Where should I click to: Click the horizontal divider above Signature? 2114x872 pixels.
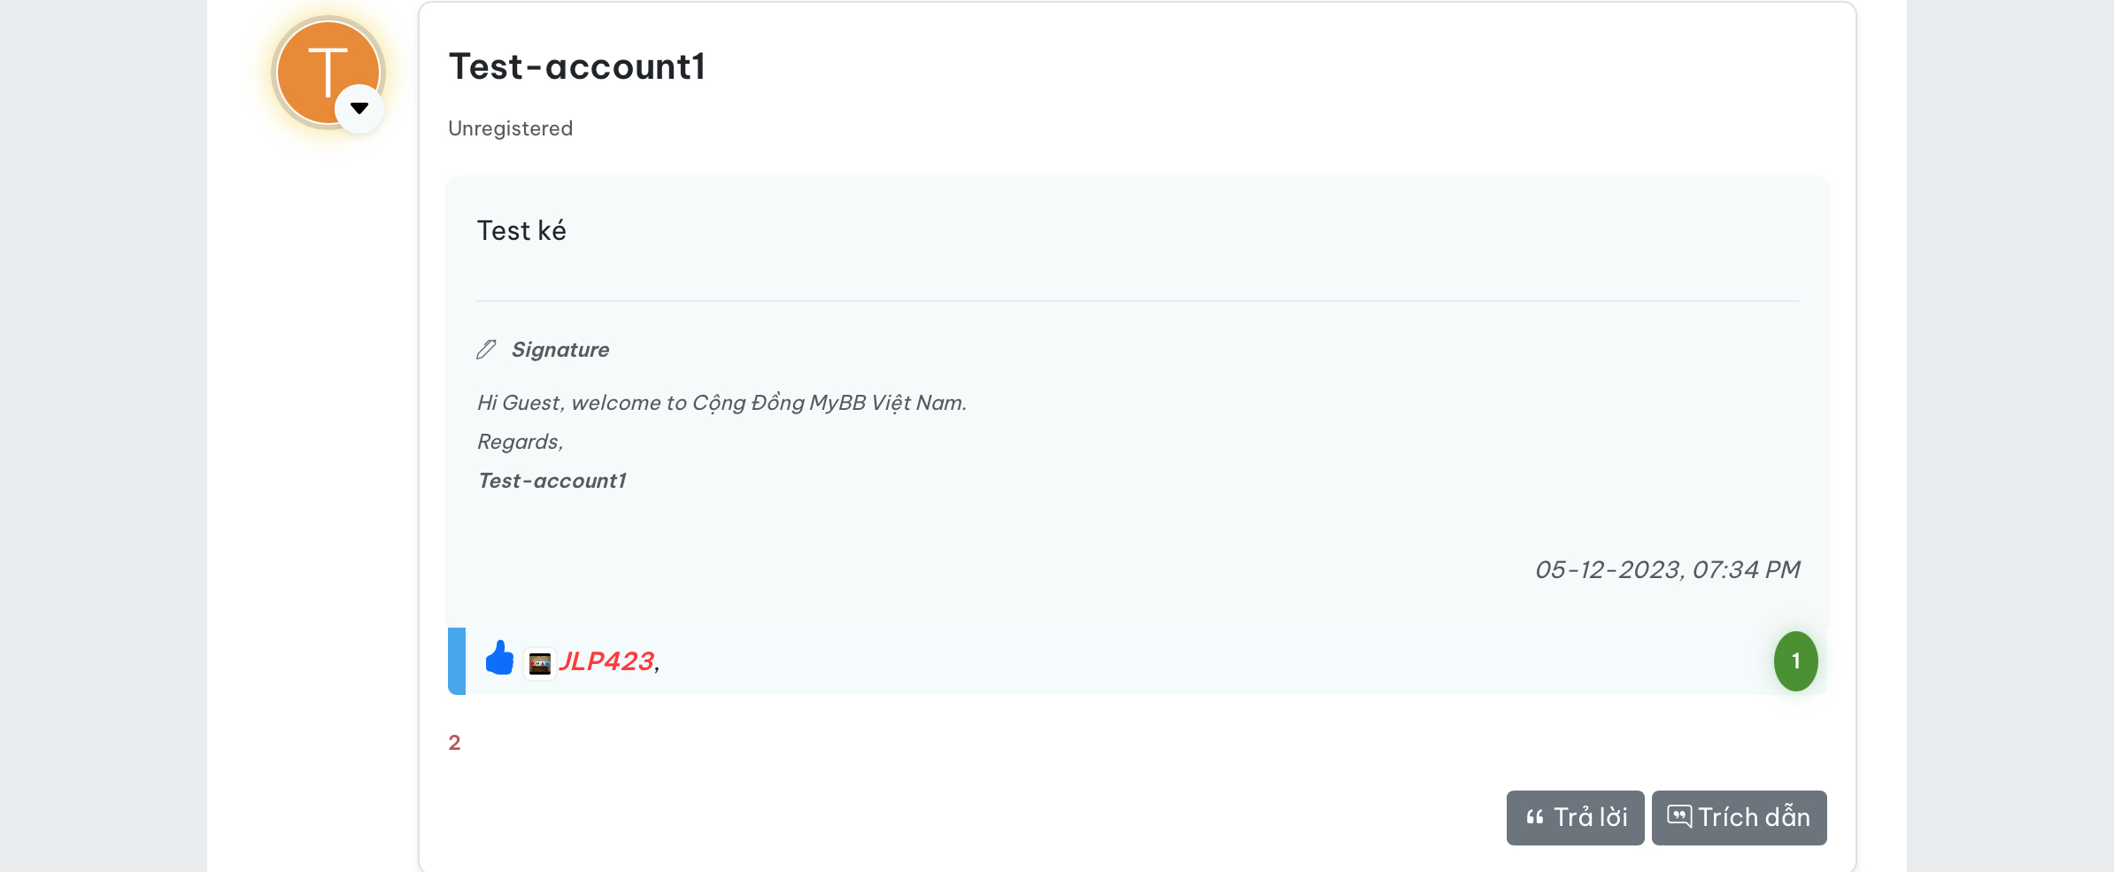1137,301
